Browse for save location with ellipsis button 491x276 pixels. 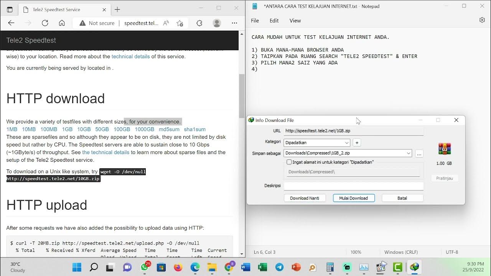[x=419, y=154]
